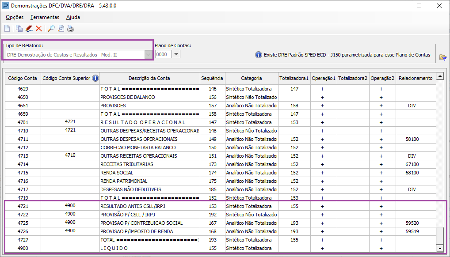Click the Sequência column header
Viewport: 450px width, 257px height.
212,78
